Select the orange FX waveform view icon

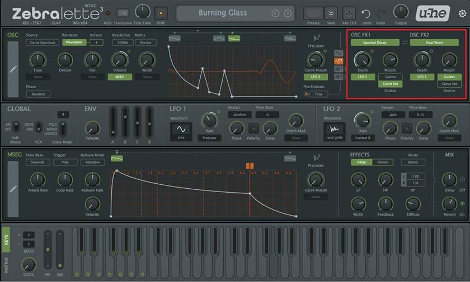[339, 61]
